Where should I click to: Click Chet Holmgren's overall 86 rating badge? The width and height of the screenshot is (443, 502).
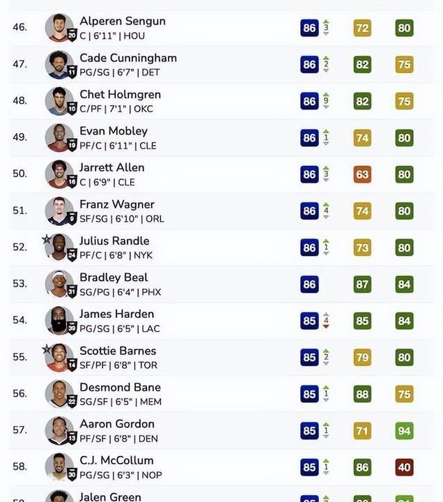point(309,101)
